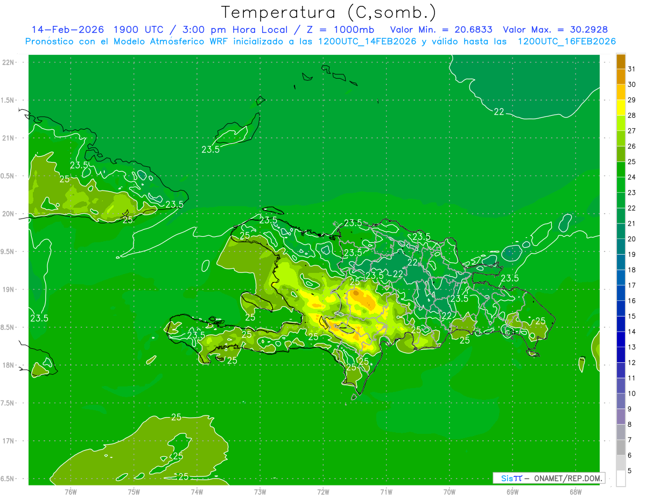Click the legend value "13"
The width and height of the screenshot is (646, 499).
click(x=632, y=347)
